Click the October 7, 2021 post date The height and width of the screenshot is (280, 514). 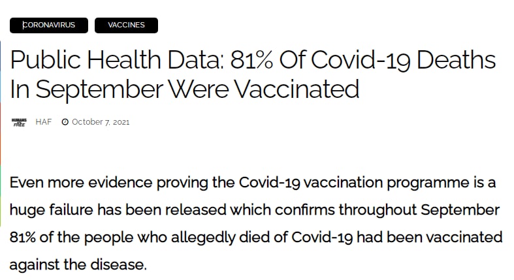click(x=101, y=122)
